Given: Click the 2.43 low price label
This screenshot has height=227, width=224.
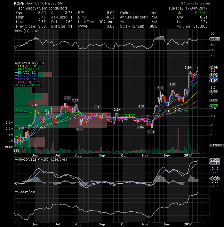Looking at the screenshot, I should [x=167, y=111].
